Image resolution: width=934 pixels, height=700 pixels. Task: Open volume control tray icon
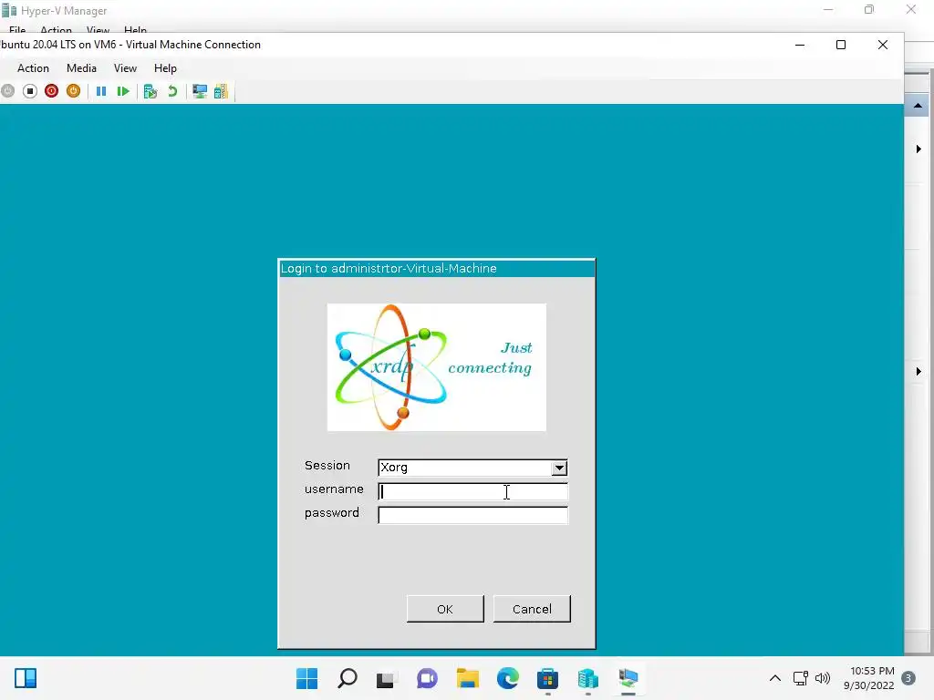tap(823, 678)
